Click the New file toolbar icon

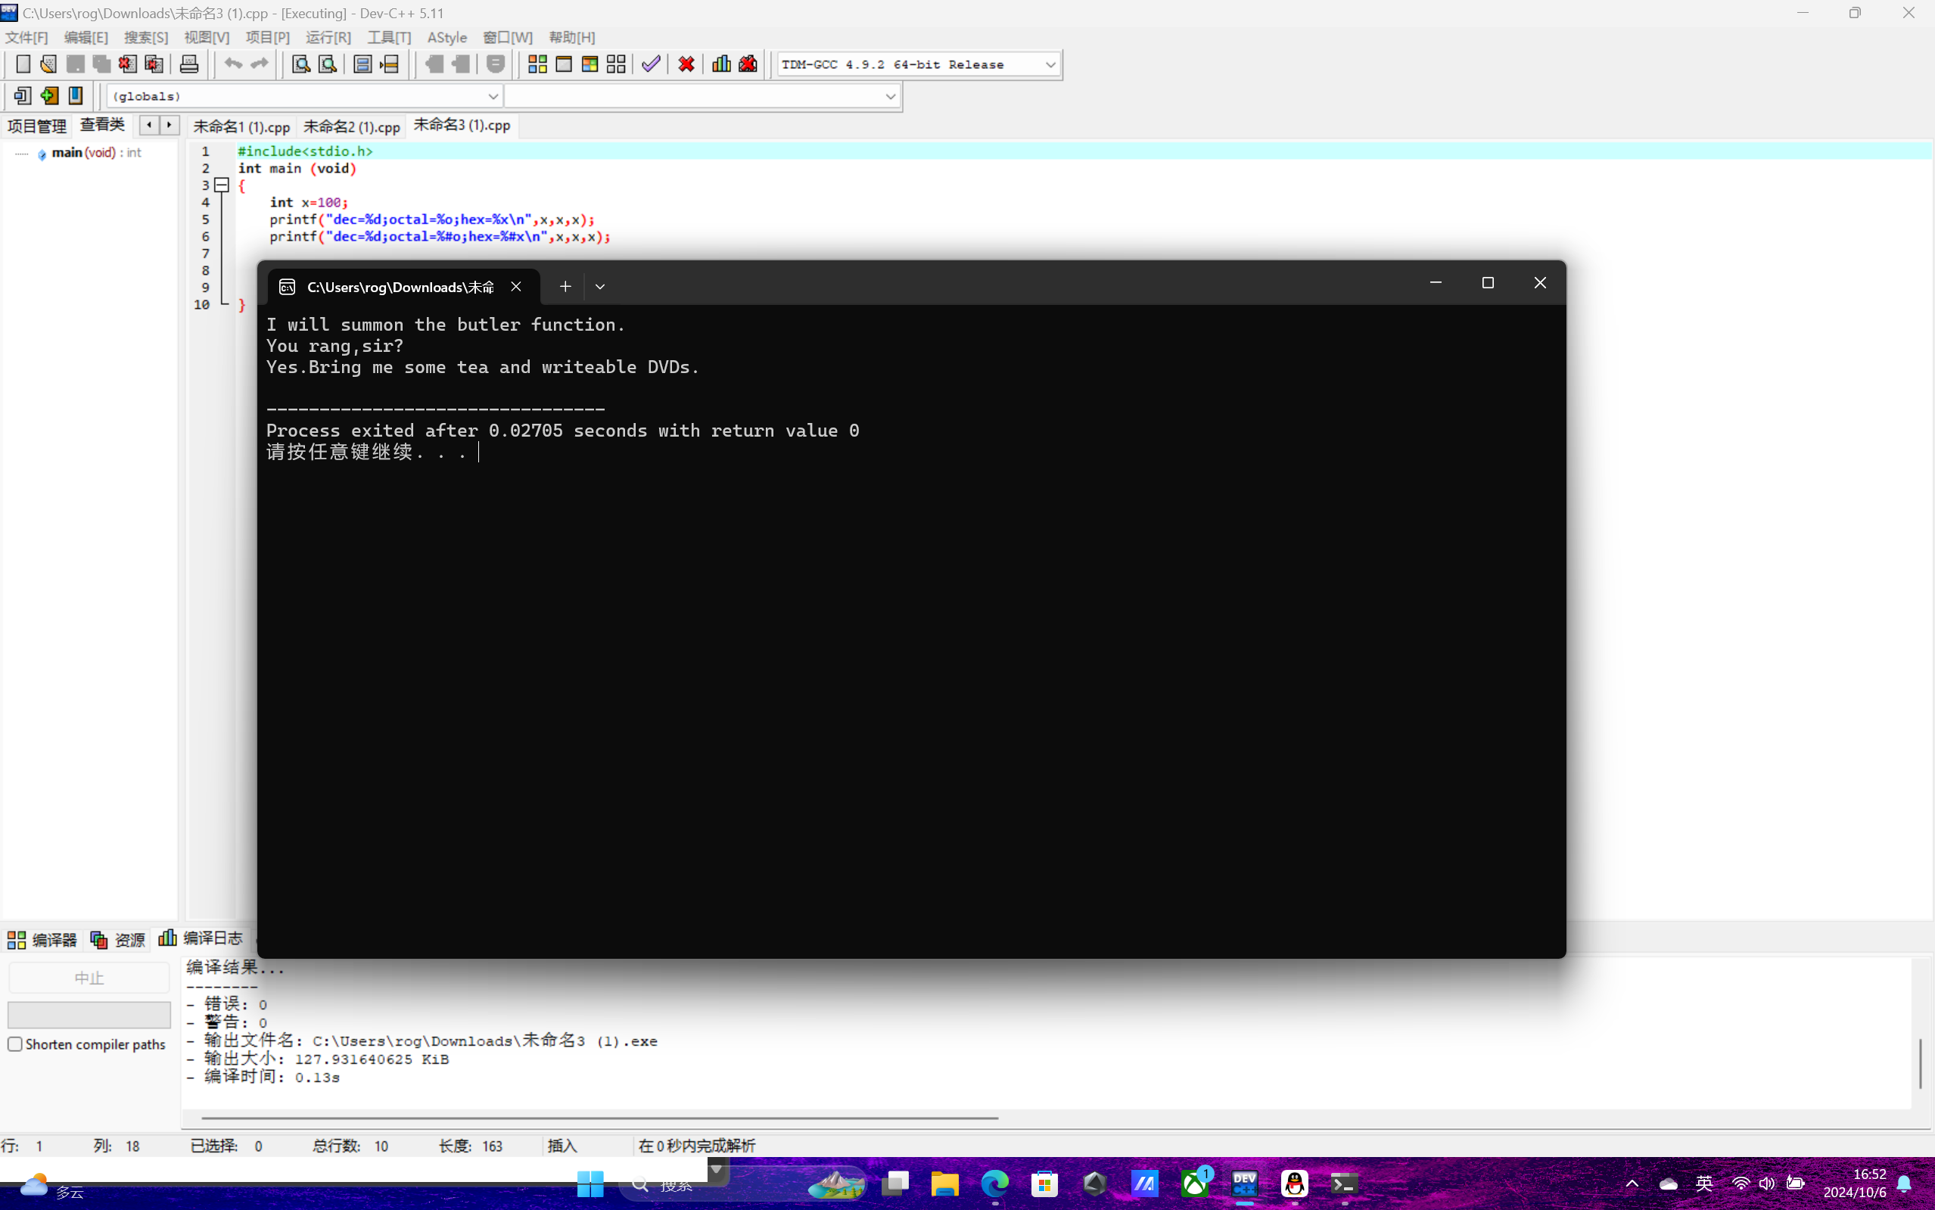(x=23, y=64)
